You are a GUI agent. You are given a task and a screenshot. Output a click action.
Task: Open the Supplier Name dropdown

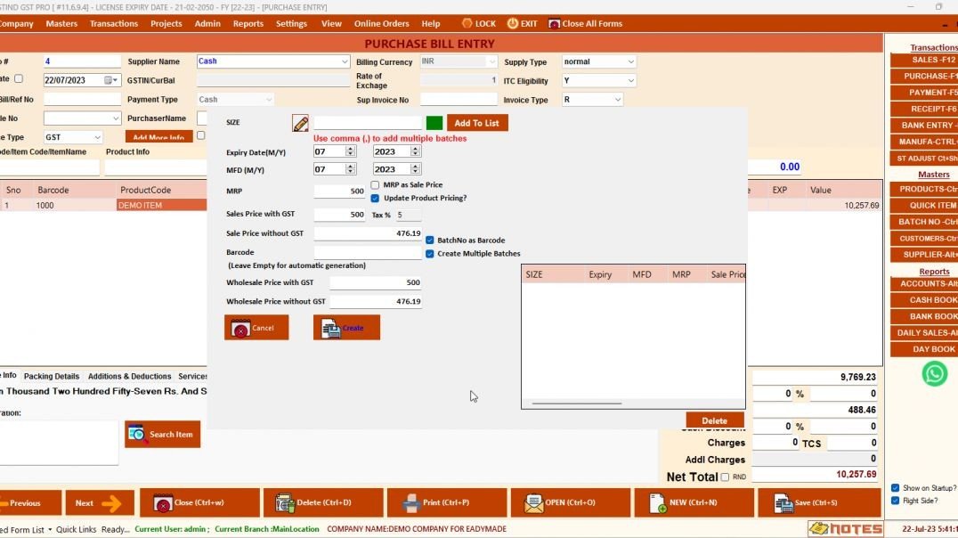click(347, 61)
